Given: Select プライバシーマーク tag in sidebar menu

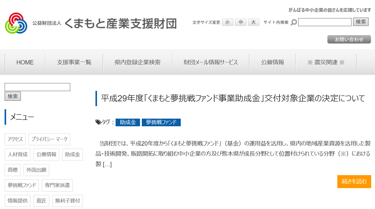Looking at the screenshot, I should click(49, 139).
